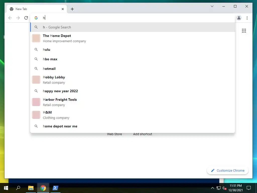Select Harbor Freight Tools suggestion

[133, 102]
